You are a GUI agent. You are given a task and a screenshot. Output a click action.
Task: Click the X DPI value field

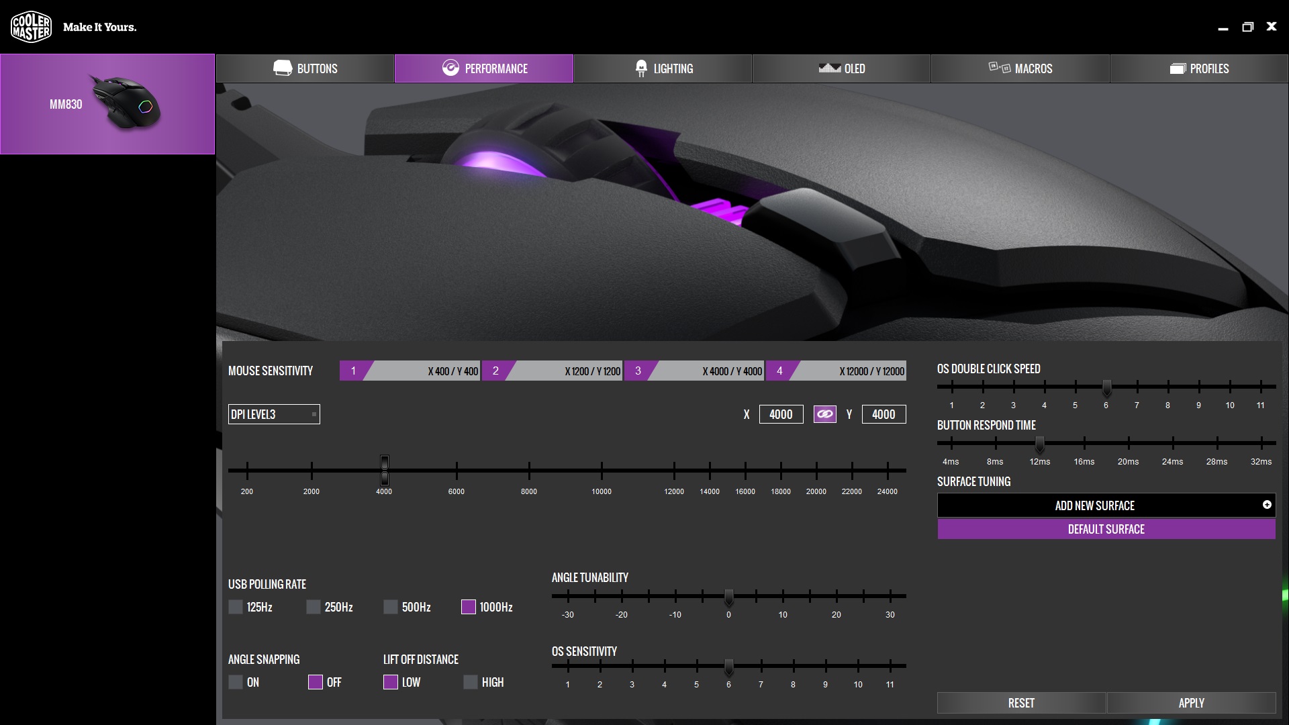click(x=781, y=414)
